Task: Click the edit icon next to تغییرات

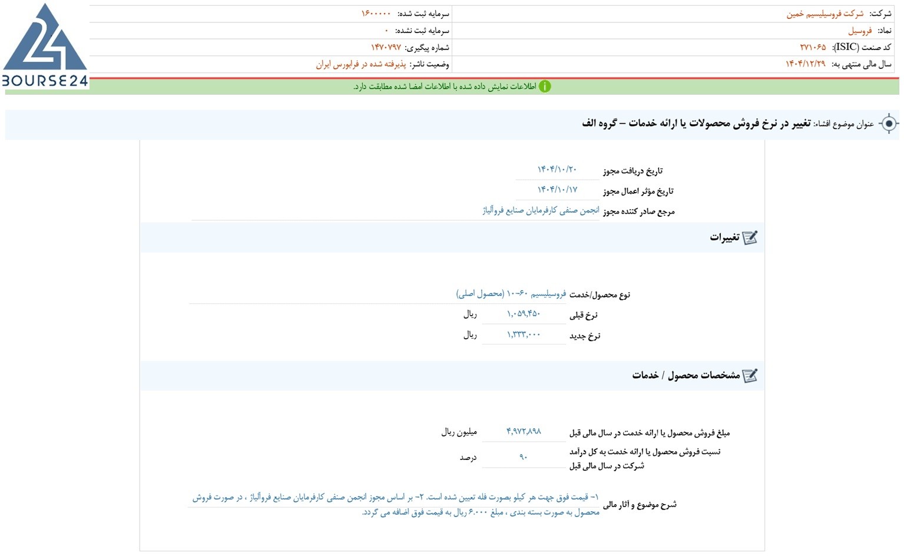Action: 750,237
